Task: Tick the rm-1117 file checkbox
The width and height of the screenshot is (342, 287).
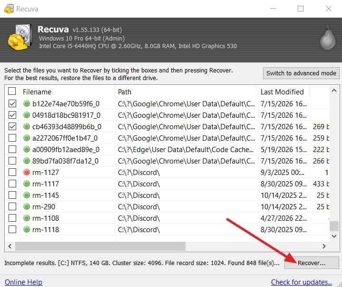Action: pos(12,184)
